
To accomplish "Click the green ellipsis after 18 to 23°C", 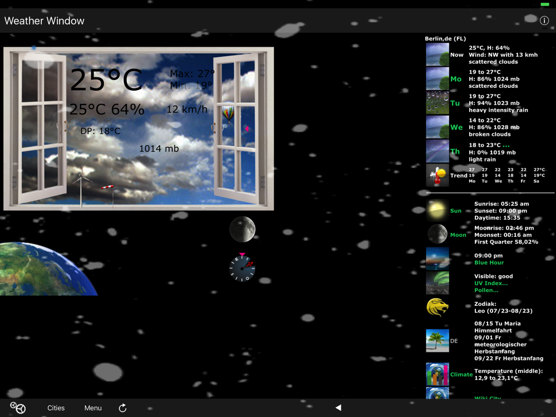I will (506, 145).
